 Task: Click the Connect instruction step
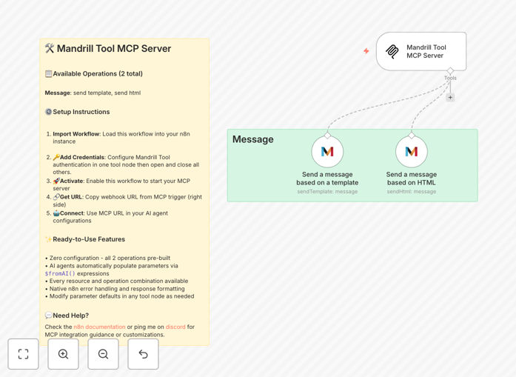[107, 217]
